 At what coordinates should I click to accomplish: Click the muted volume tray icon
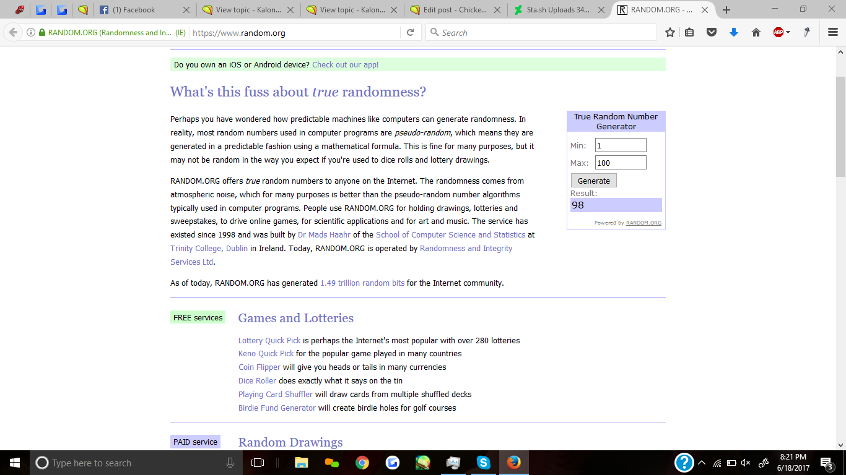click(746, 463)
